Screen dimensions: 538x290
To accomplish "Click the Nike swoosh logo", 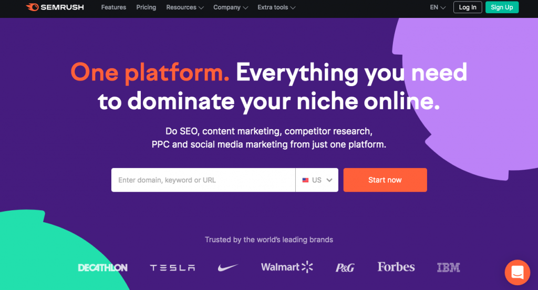I will point(228,267).
